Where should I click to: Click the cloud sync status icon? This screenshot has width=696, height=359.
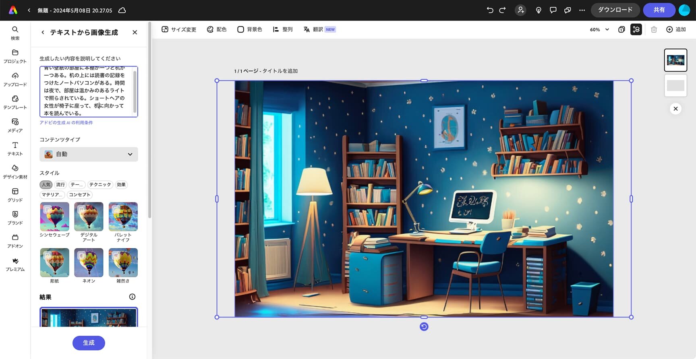point(122,10)
